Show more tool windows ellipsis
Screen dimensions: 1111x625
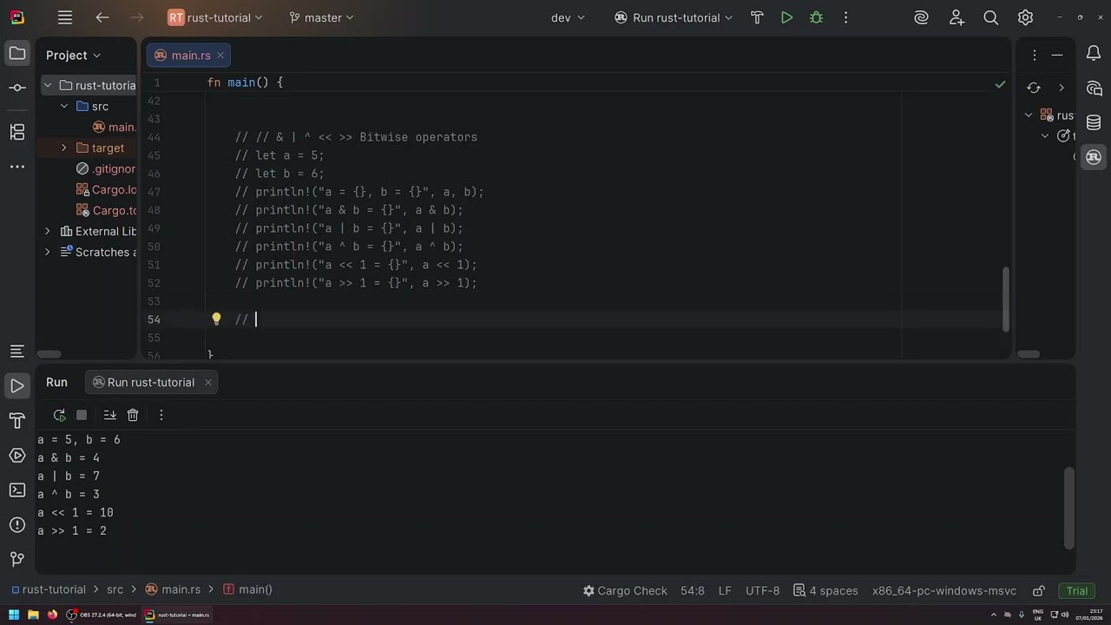tap(17, 167)
